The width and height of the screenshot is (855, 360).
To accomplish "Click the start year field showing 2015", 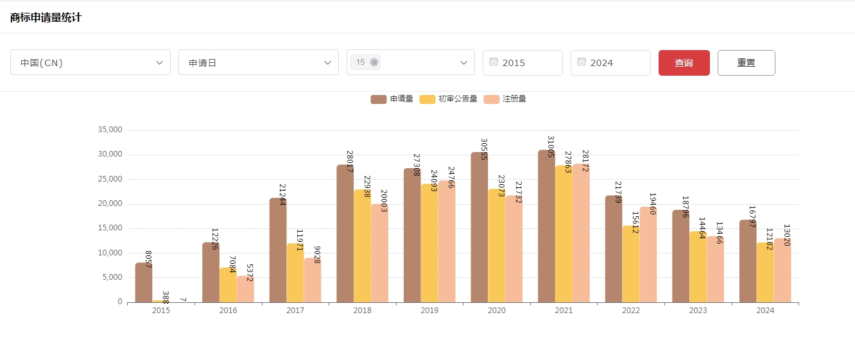I will click(522, 63).
